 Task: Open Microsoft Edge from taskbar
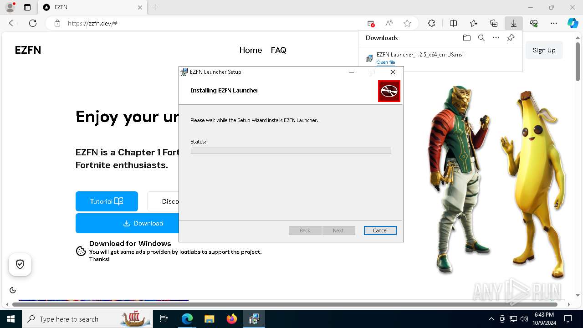coord(187,319)
